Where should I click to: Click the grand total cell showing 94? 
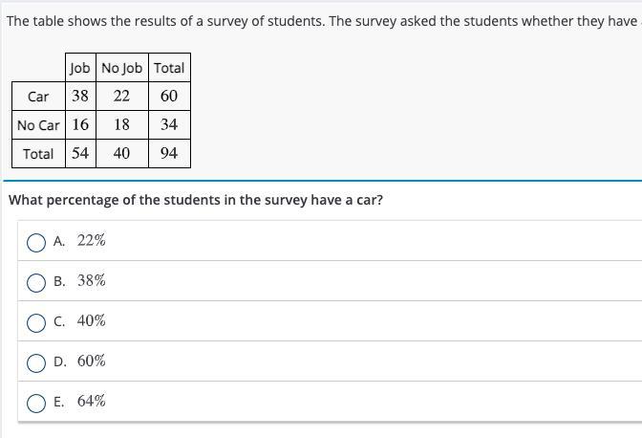pos(169,154)
